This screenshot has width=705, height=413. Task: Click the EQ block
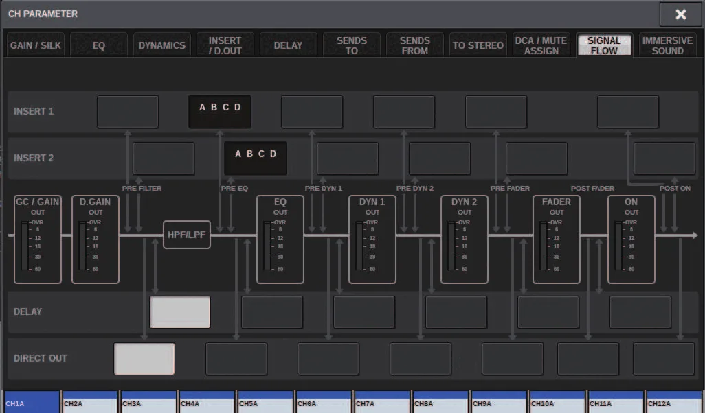pos(280,239)
